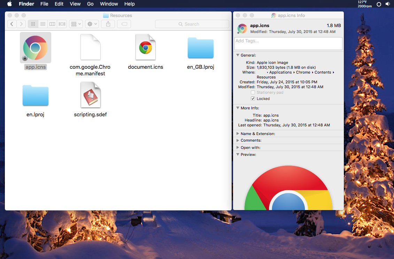
Task: Click Applications in the Where path
Action: pos(280,72)
